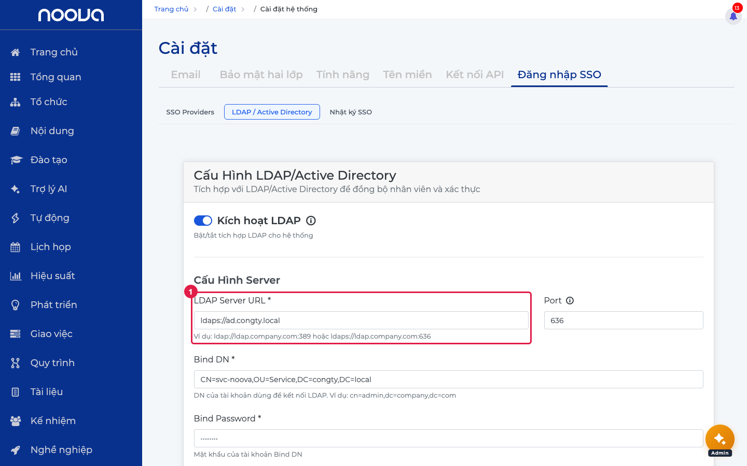
Task: Click the Nội dung book icon
Action: (x=16, y=131)
